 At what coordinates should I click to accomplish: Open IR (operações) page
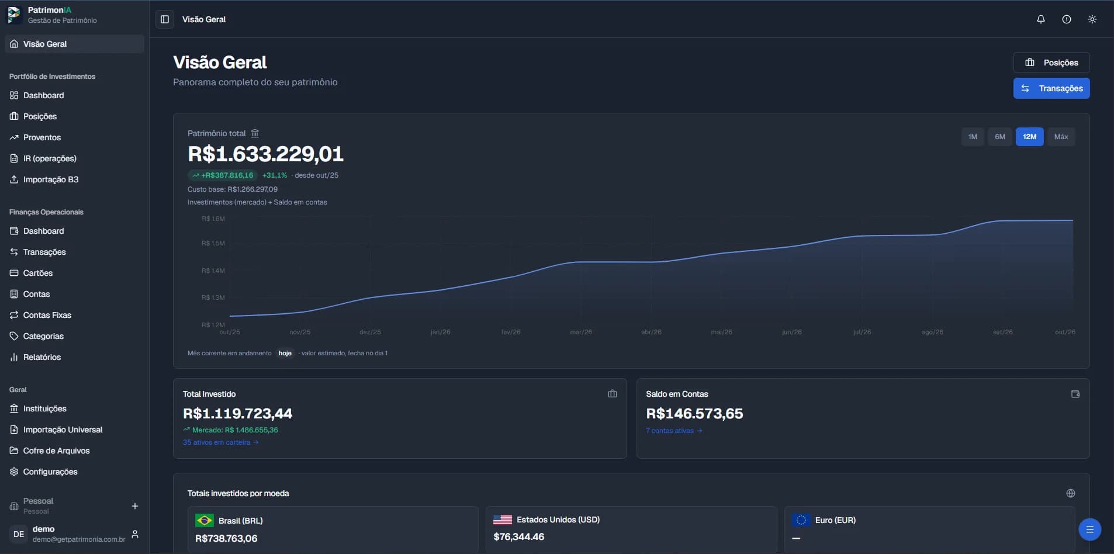[x=74, y=158]
